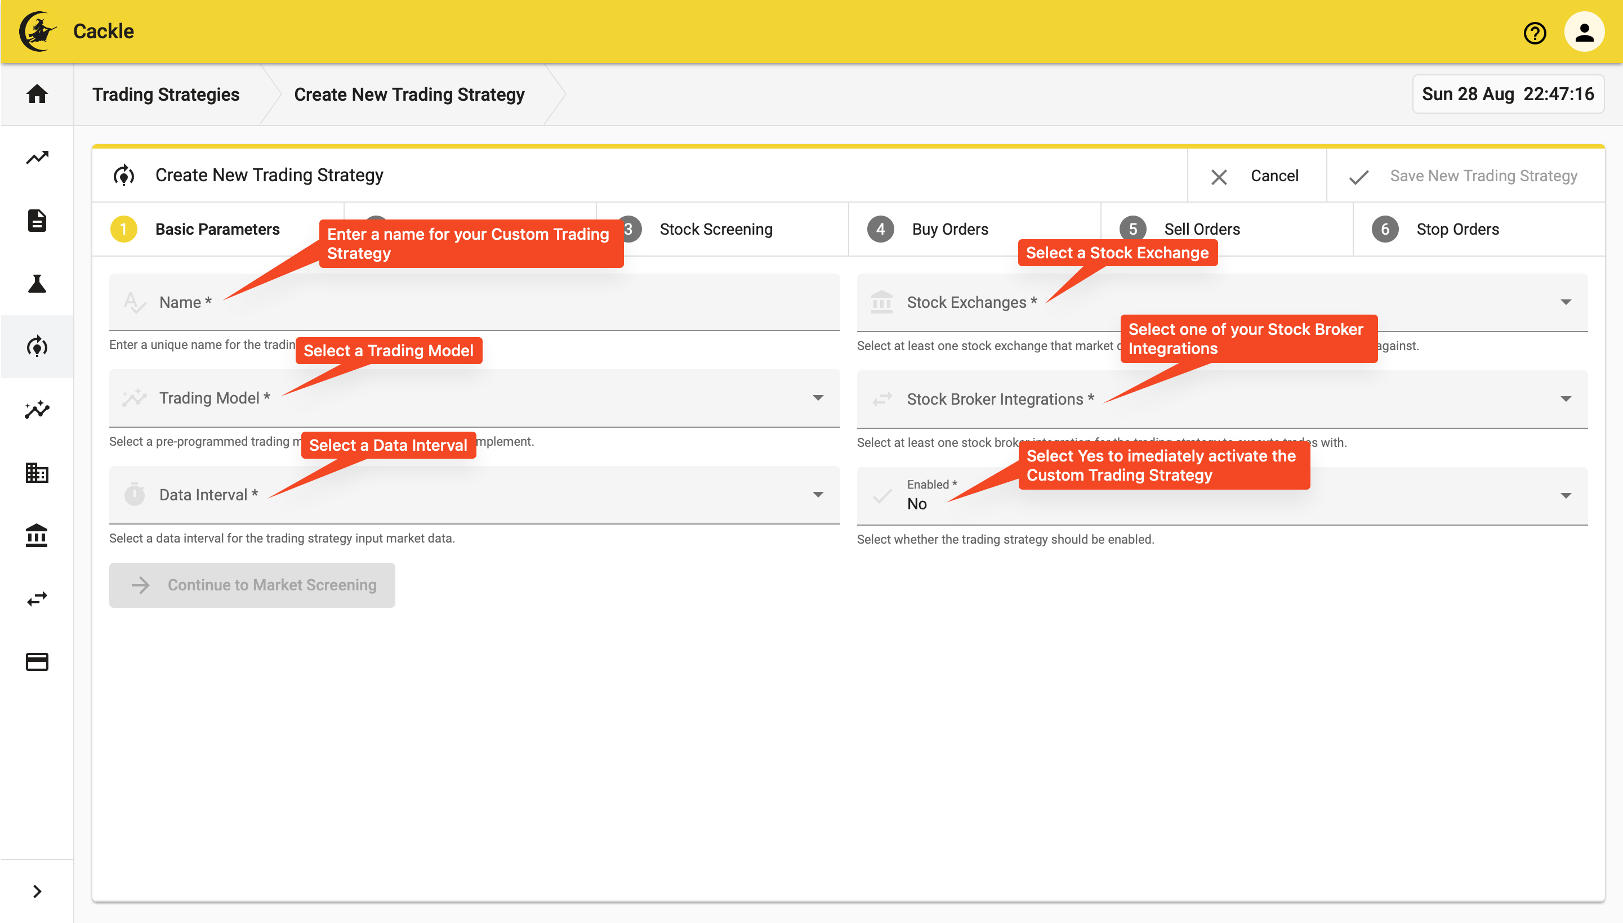The image size is (1623, 923).
Task: Expand the Trading Model dropdown
Action: point(819,398)
